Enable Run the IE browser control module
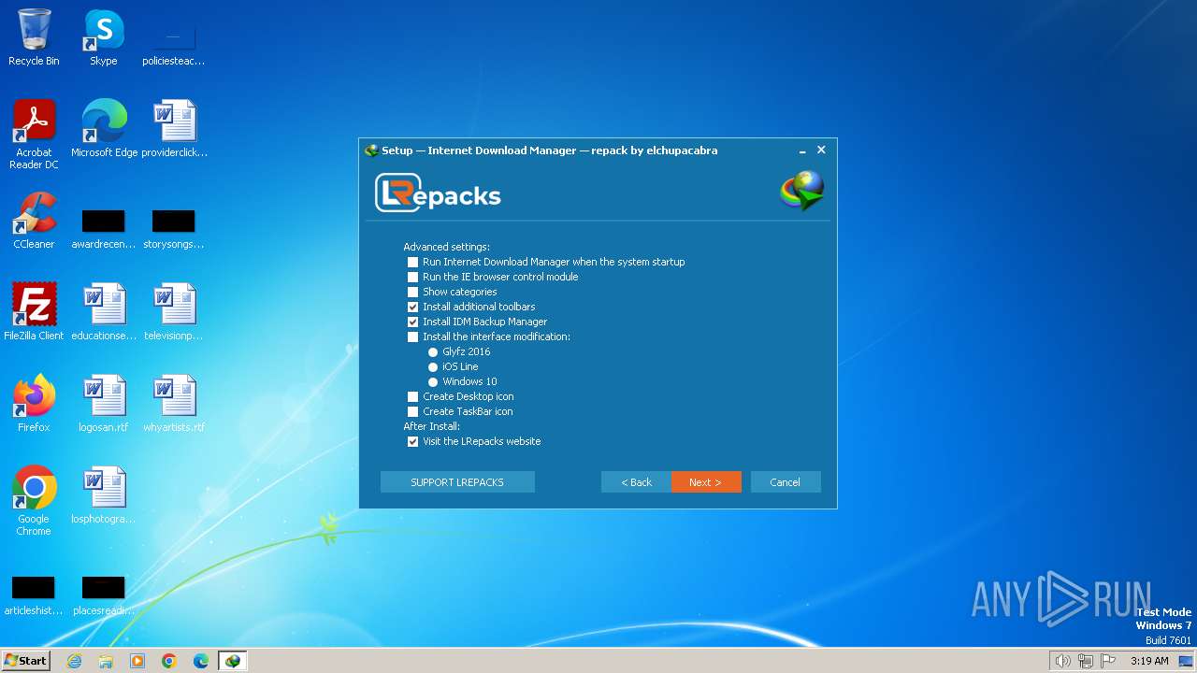The height and width of the screenshot is (673, 1197). 412,278
